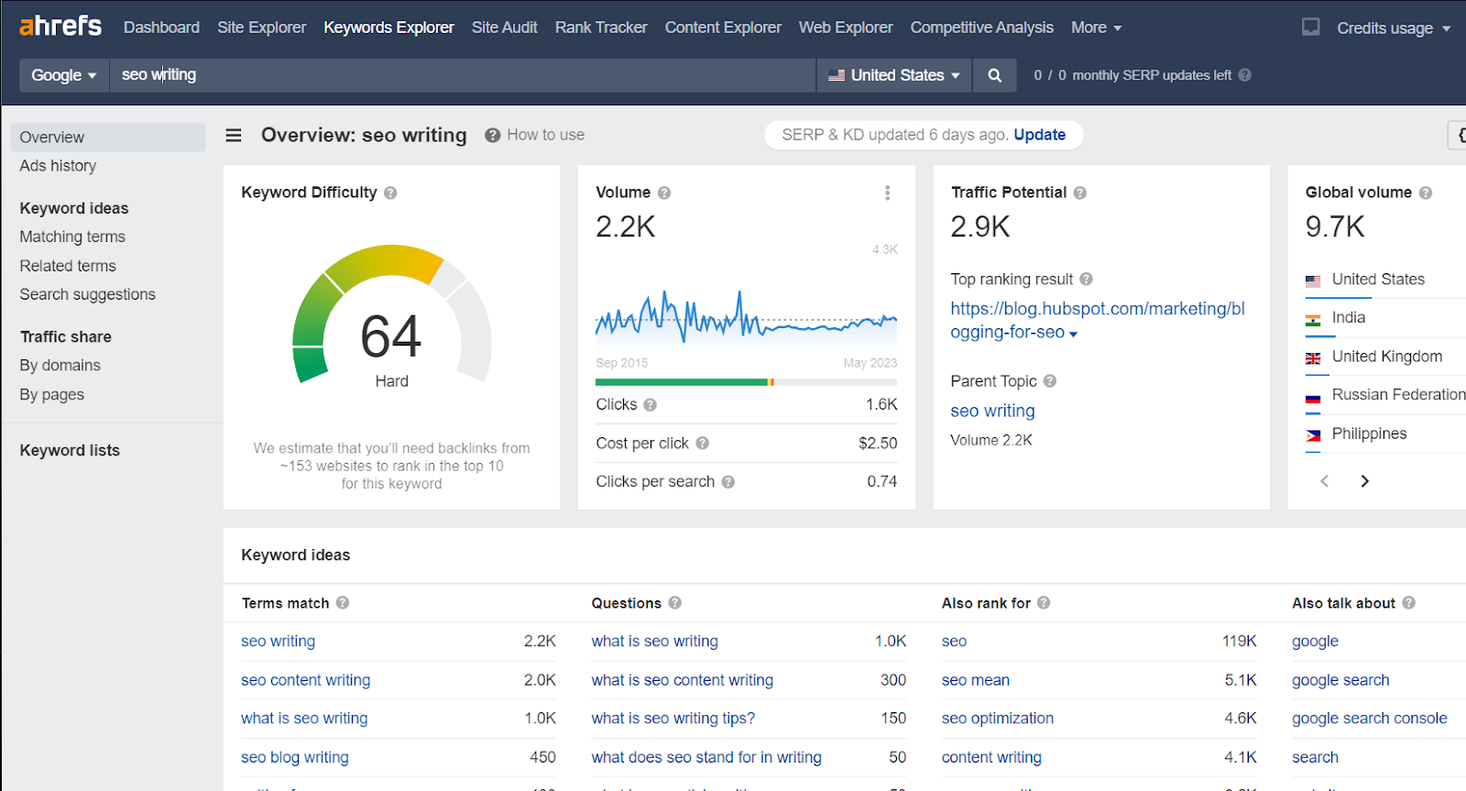Click Keyword Difficulty help icon
1466x791 pixels.
coord(390,193)
